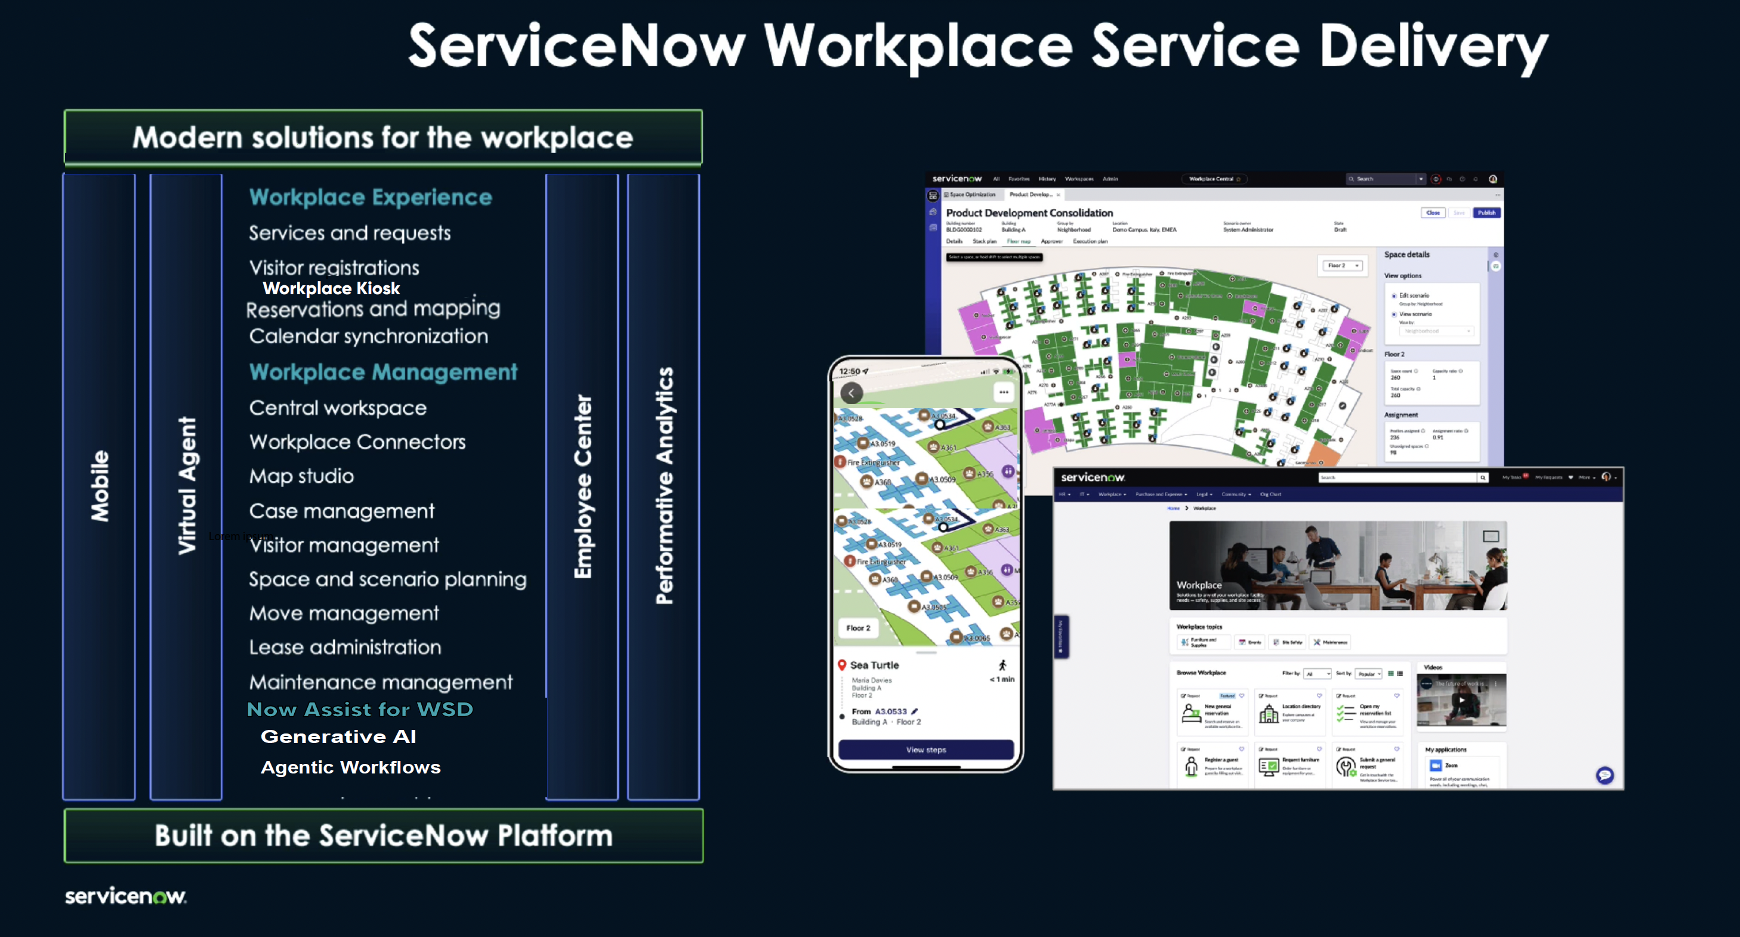Favorite the Location directory card

click(x=1319, y=695)
